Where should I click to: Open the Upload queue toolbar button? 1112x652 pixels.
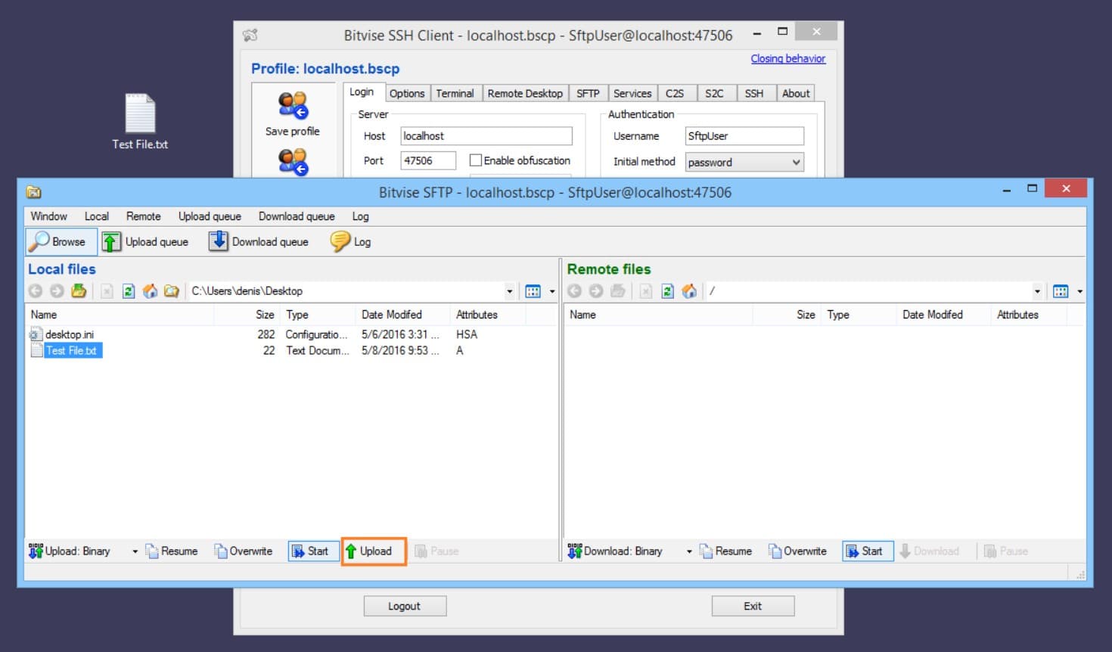(x=145, y=241)
